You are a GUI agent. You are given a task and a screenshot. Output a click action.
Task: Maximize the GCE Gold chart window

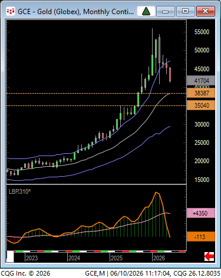point(185,11)
